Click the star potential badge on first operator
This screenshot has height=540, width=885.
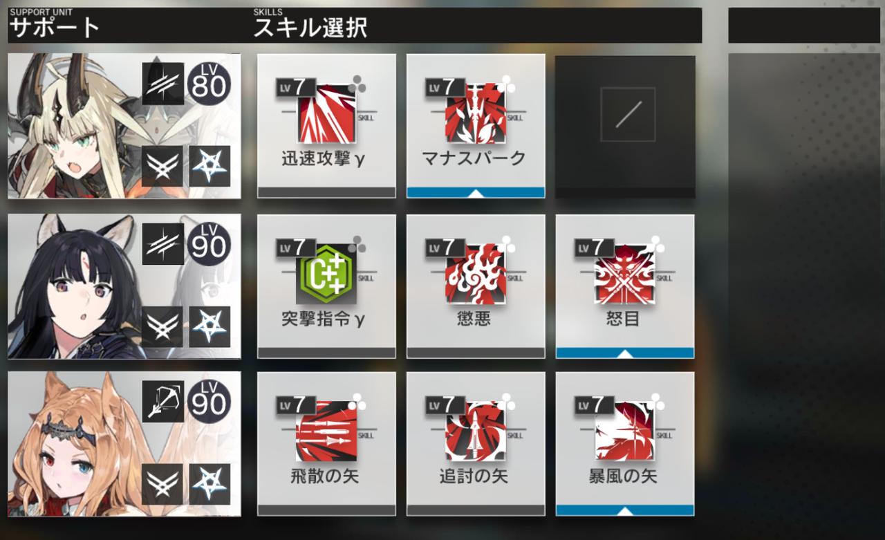pos(209,166)
